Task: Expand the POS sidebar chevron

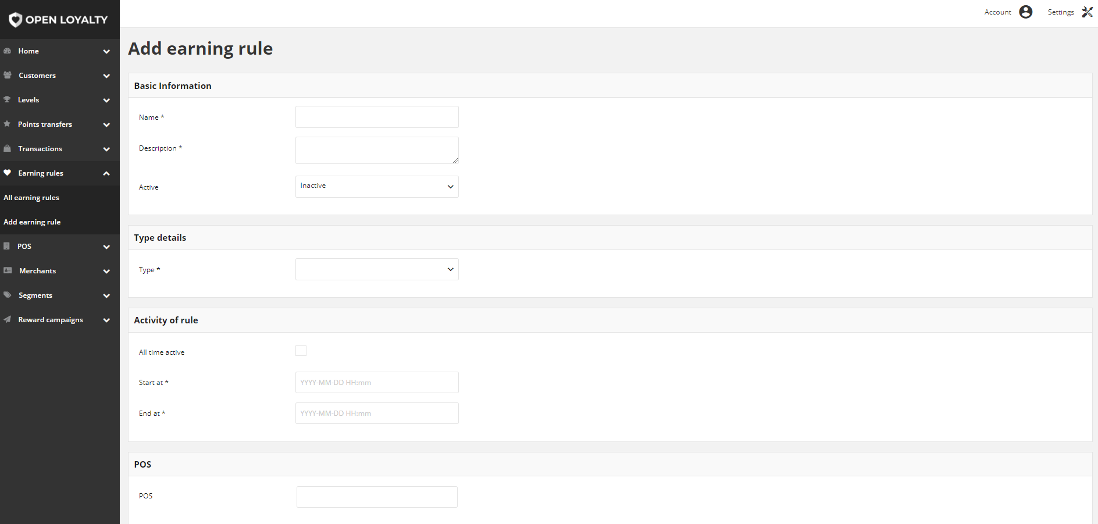Action: pyautogui.click(x=106, y=247)
